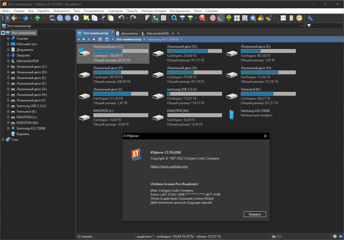The height and width of the screenshot is (240, 344).
Task: Toggle dark mode moon button
Action: pyautogui.click(x=221, y=18)
